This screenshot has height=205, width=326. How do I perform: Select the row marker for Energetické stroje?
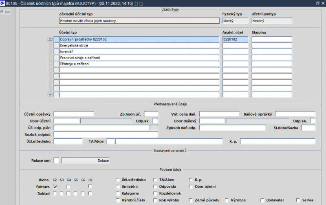coord(56,45)
